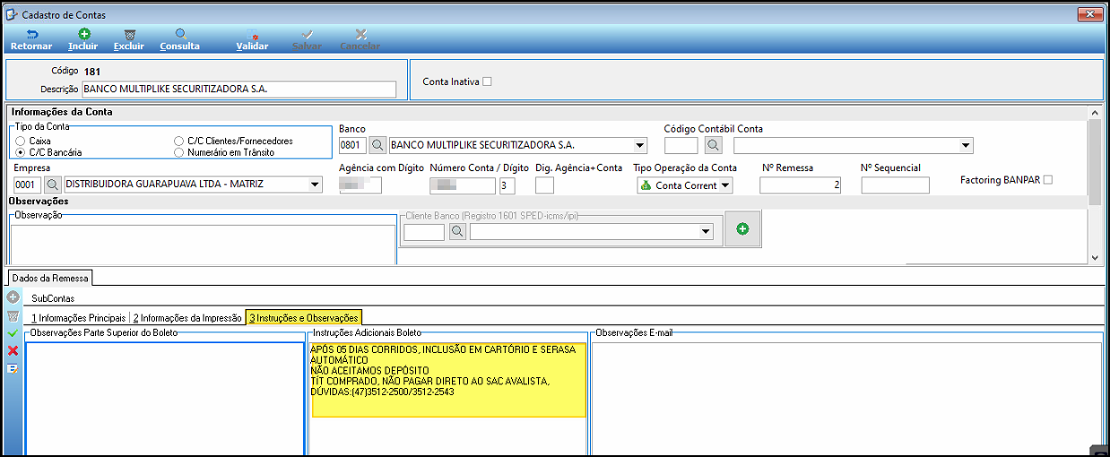Click green plus next to Cliente Banco

(x=741, y=229)
